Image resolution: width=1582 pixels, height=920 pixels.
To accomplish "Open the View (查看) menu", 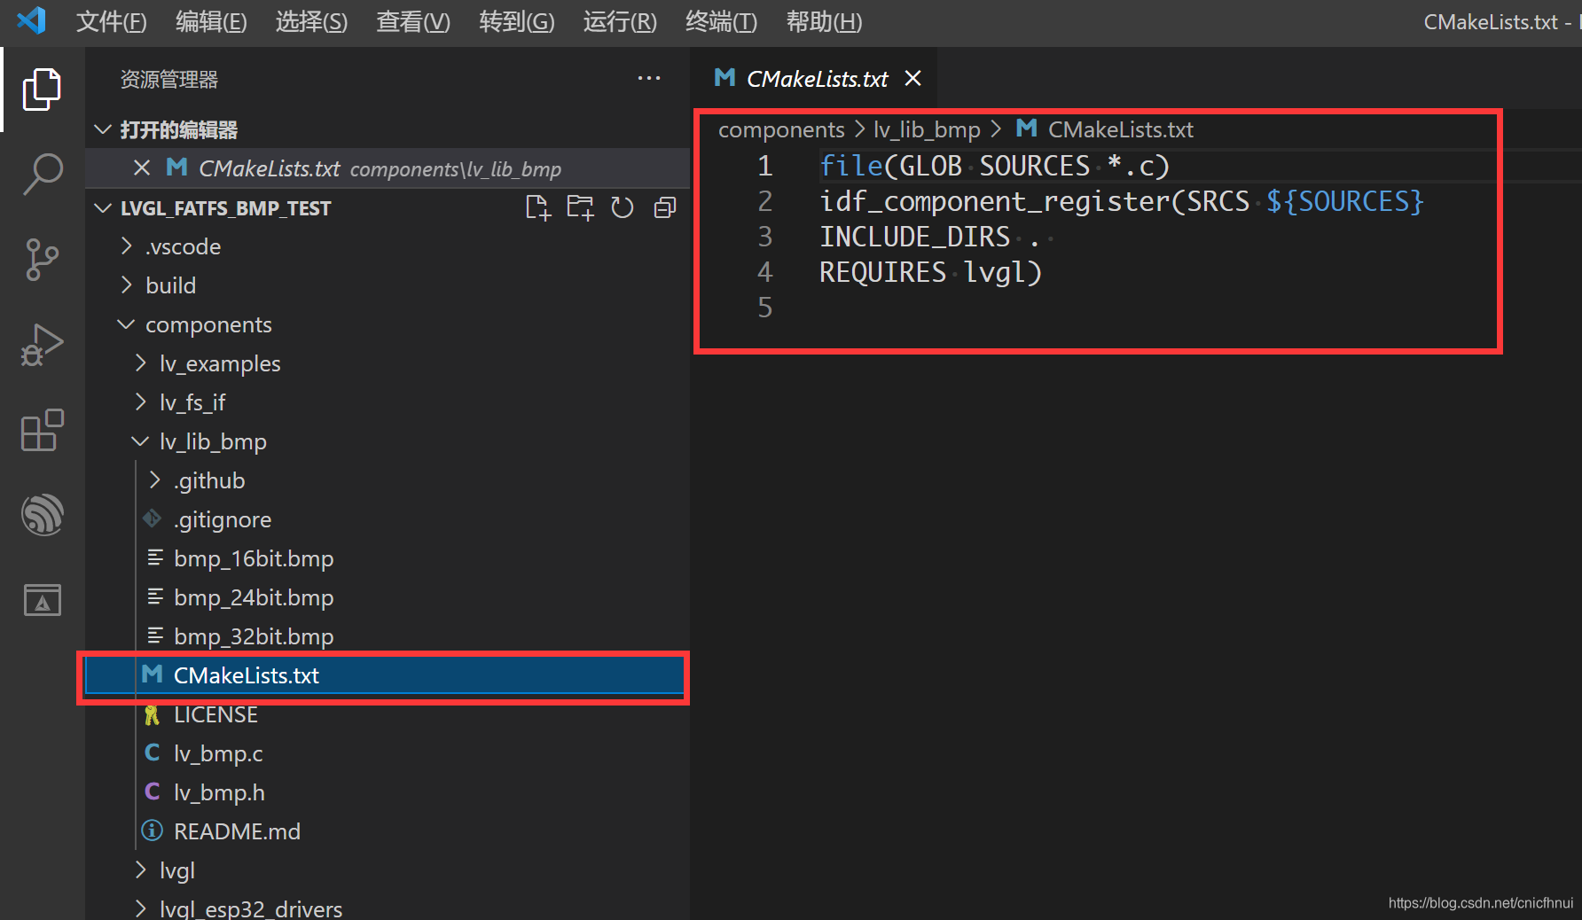I will [x=413, y=21].
